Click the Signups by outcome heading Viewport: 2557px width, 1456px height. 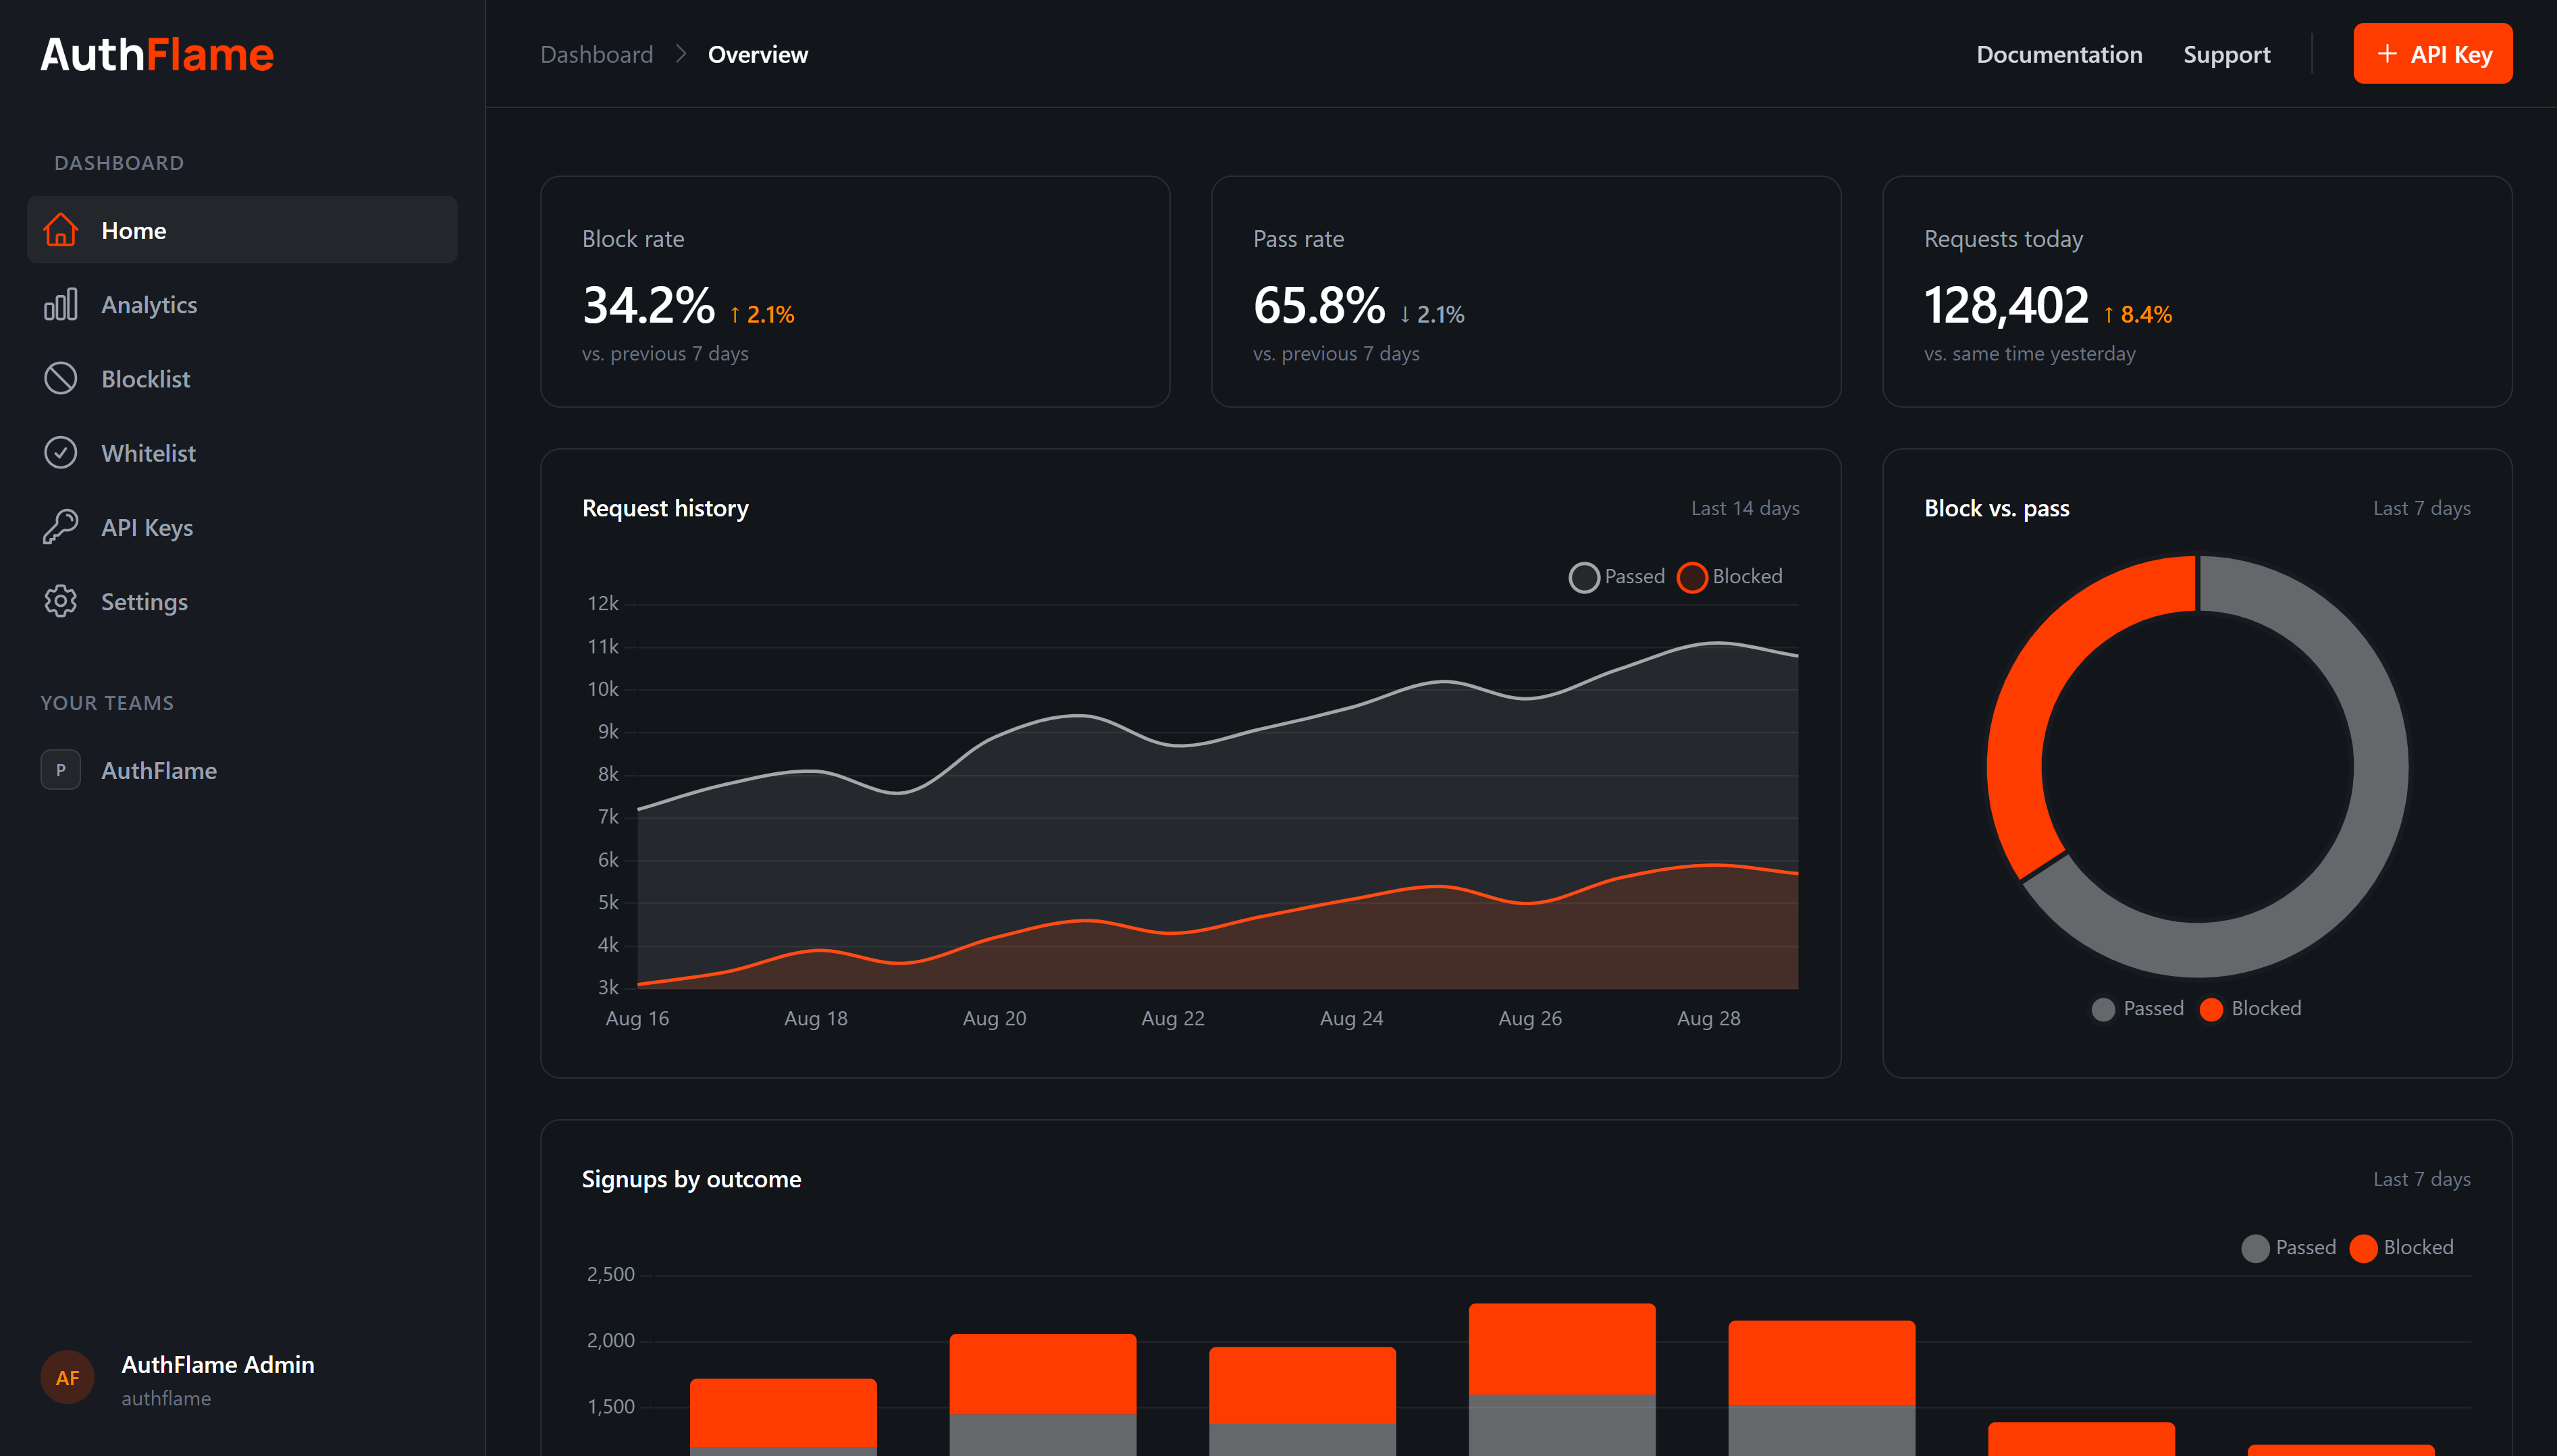691,1179
